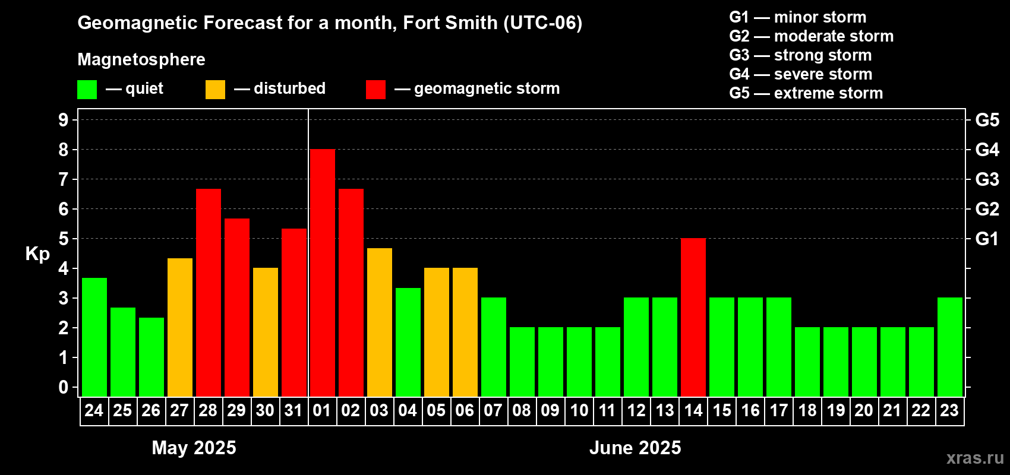Click the Kp value 5 axis label

coord(64,239)
